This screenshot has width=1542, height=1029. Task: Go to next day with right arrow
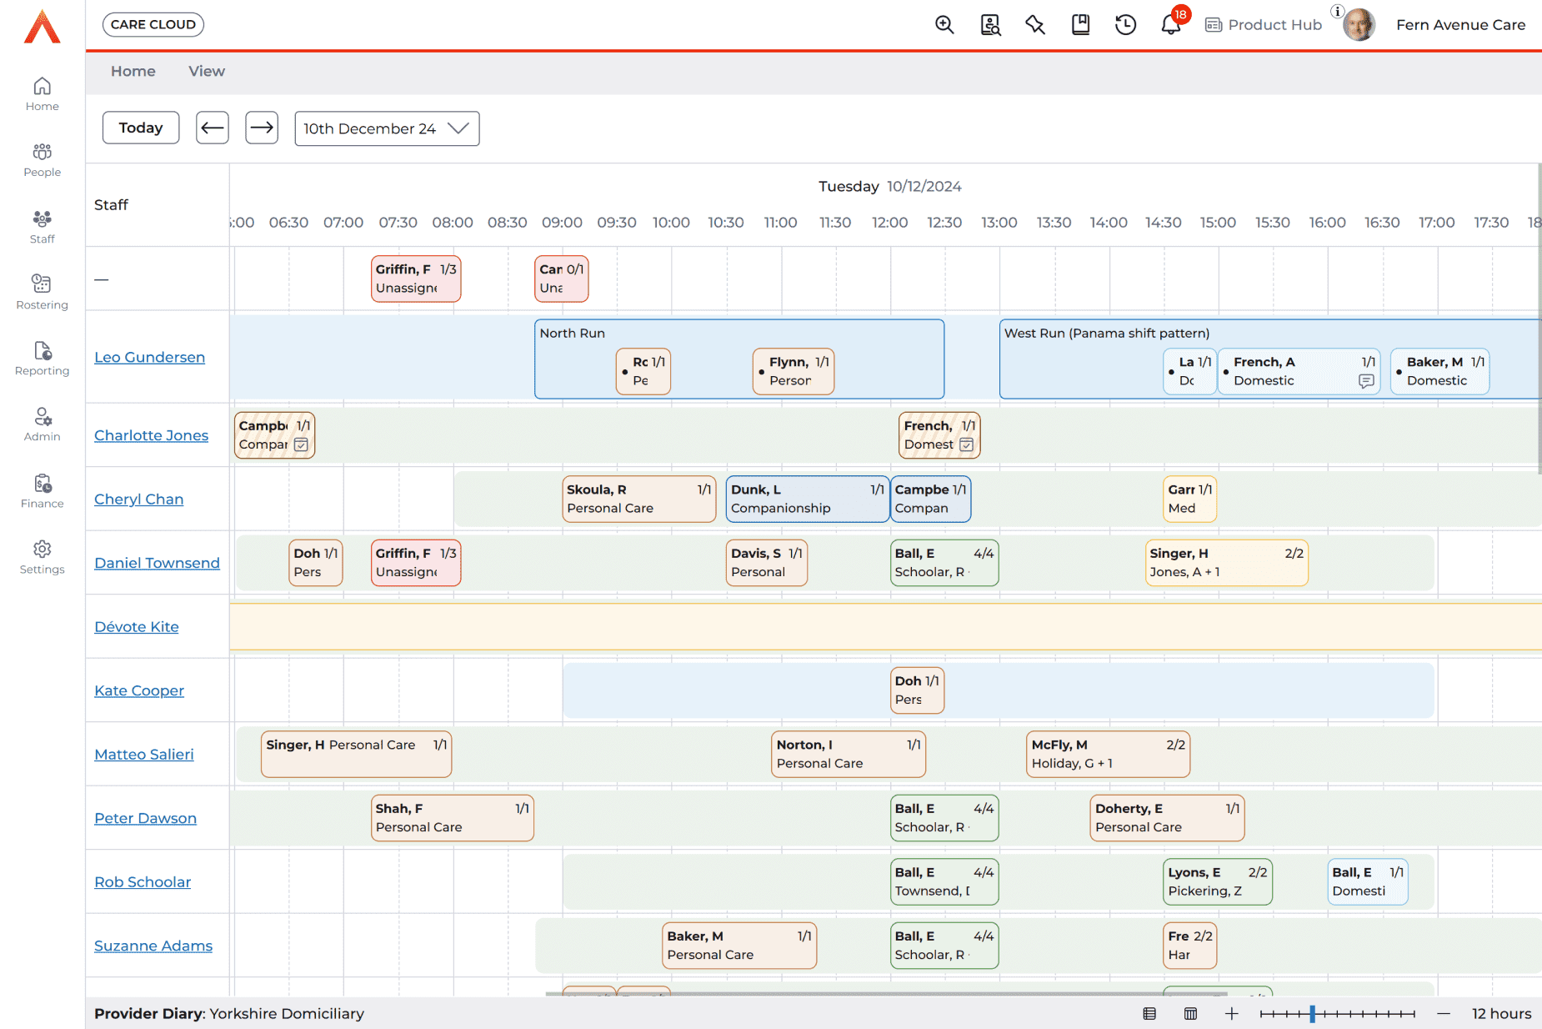tap(262, 128)
